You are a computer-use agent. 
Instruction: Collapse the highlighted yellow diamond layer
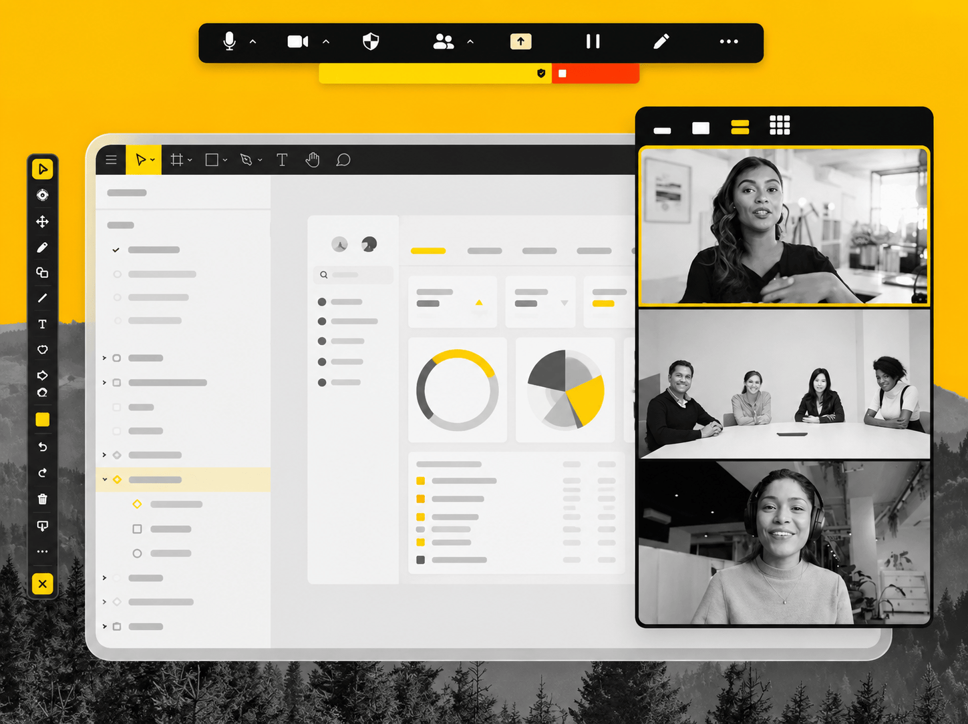105,480
